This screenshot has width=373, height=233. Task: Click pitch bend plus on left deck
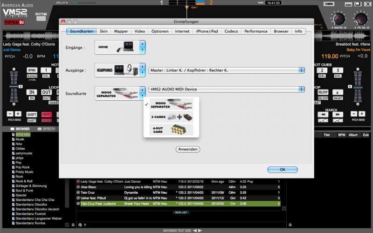[x=18, y=114]
